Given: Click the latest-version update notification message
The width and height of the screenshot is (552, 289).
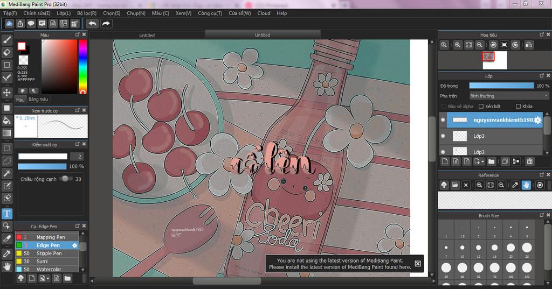Looking at the screenshot, I should [340, 264].
